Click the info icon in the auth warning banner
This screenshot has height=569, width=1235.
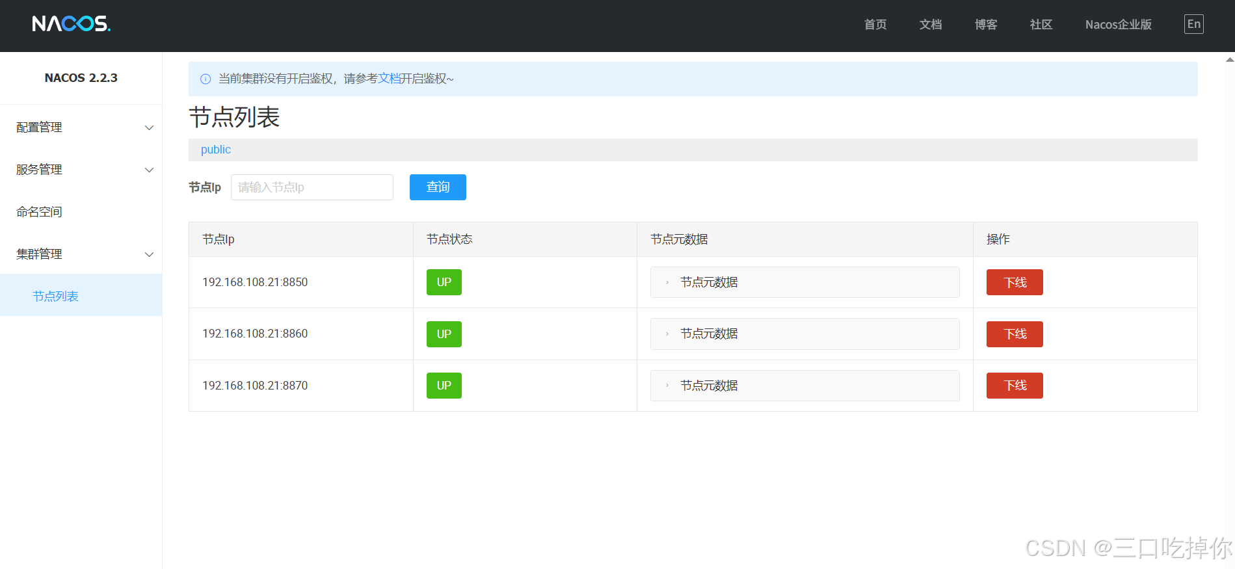pos(206,79)
